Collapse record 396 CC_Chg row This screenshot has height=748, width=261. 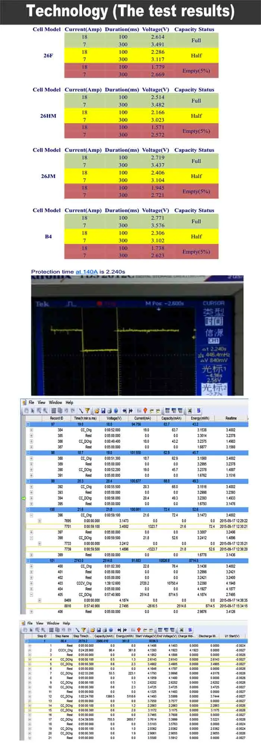(31, 515)
